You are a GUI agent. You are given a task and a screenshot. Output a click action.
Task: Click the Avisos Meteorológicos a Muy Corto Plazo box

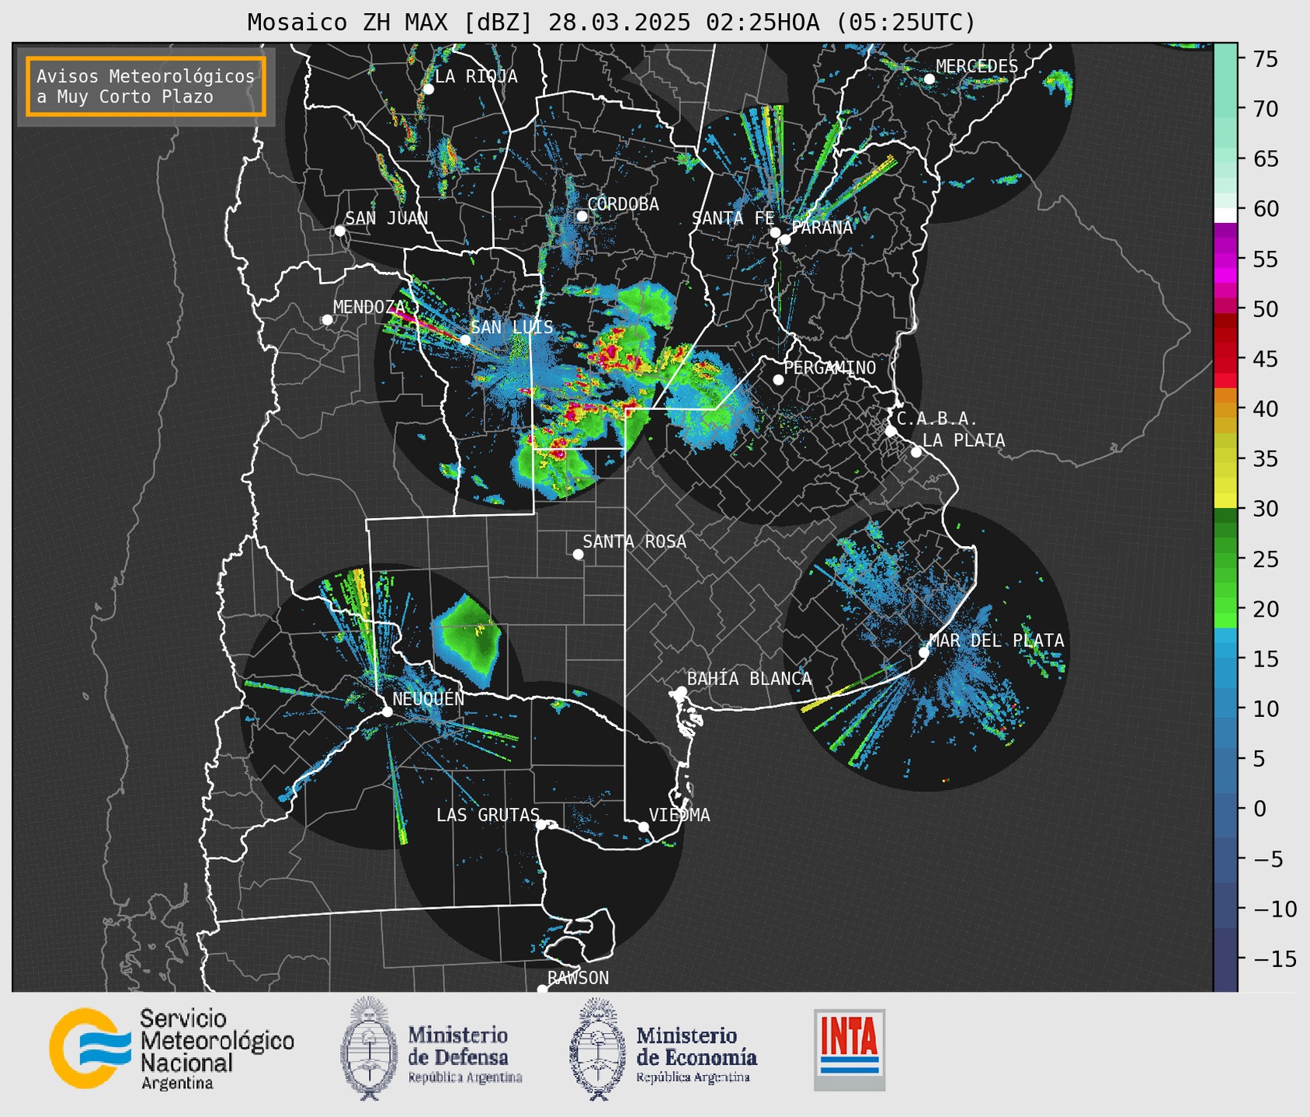[146, 86]
